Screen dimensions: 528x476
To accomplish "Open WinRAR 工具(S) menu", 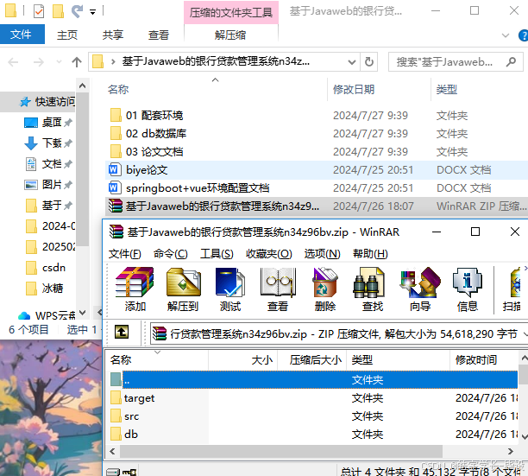I will (217, 253).
